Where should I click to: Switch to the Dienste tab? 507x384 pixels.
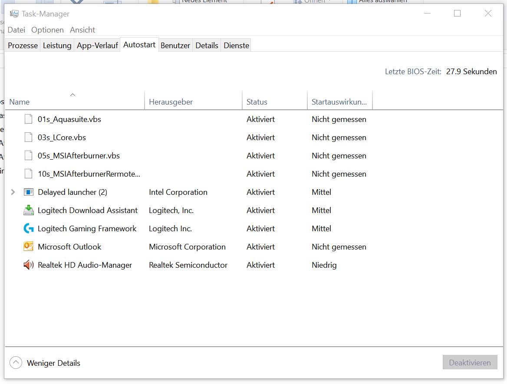237,45
